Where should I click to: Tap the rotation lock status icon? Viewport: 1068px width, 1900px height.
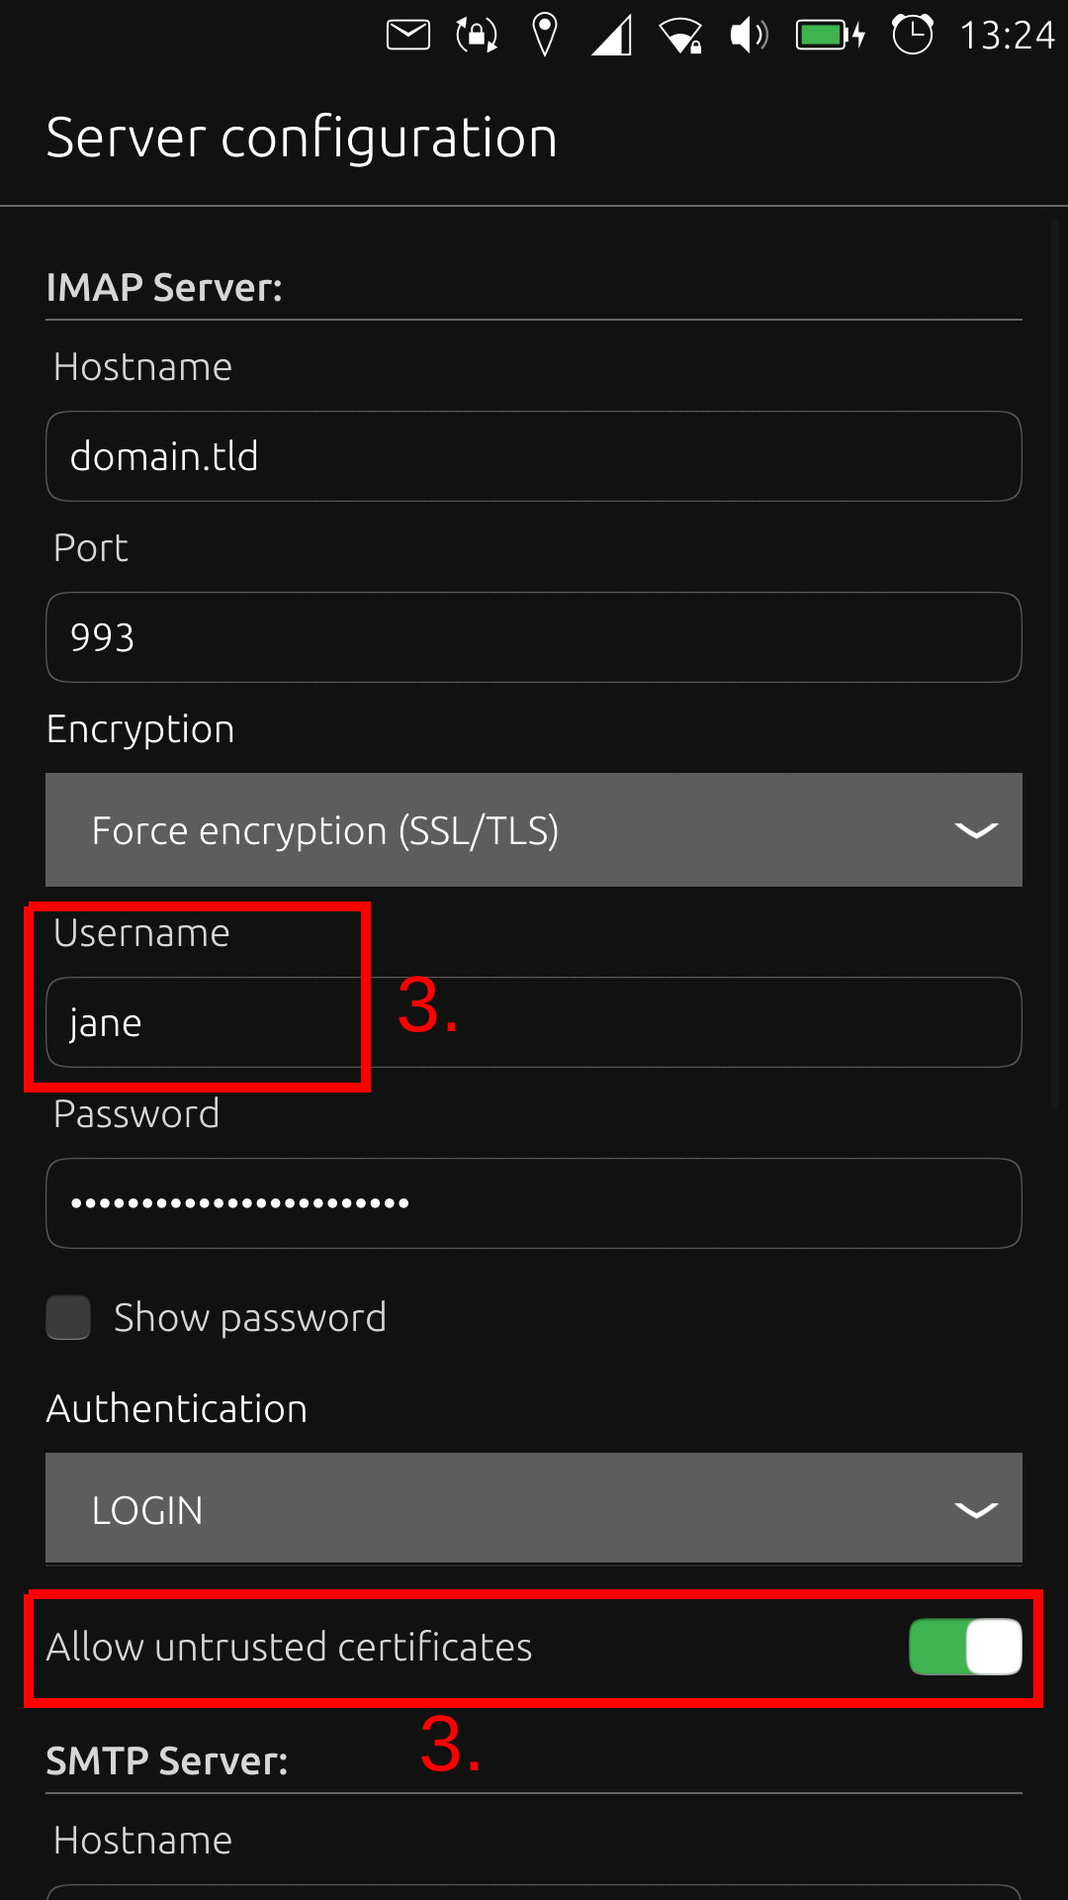click(x=477, y=36)
